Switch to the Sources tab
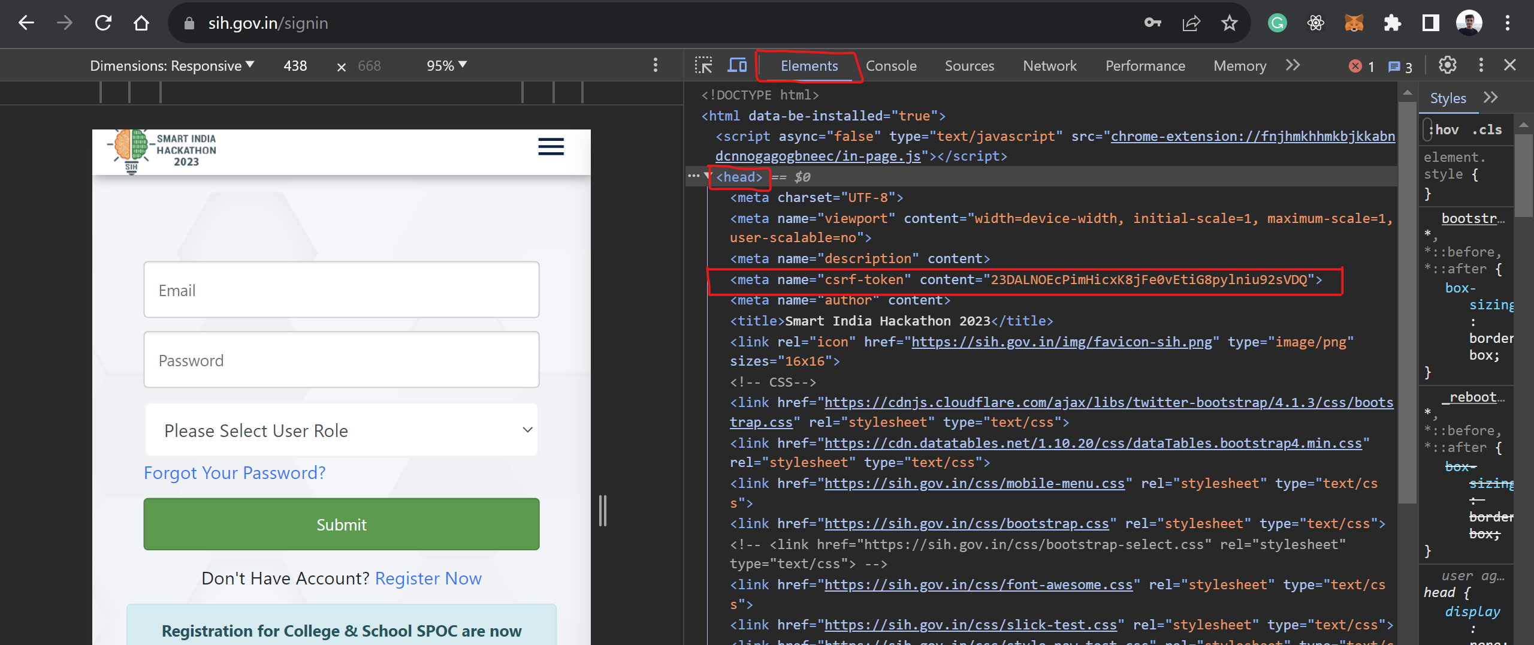Viewport: 1534px width, 645px height. (x=970, y=66)
